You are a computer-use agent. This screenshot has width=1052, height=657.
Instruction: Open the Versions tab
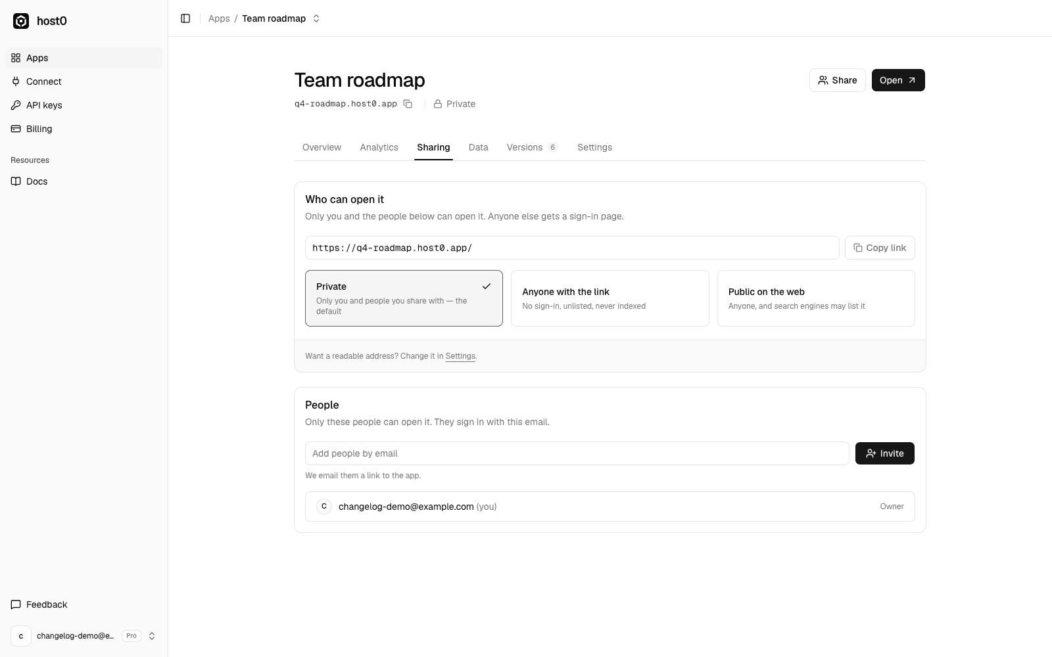pyautogui.click(x=532, y=147)
